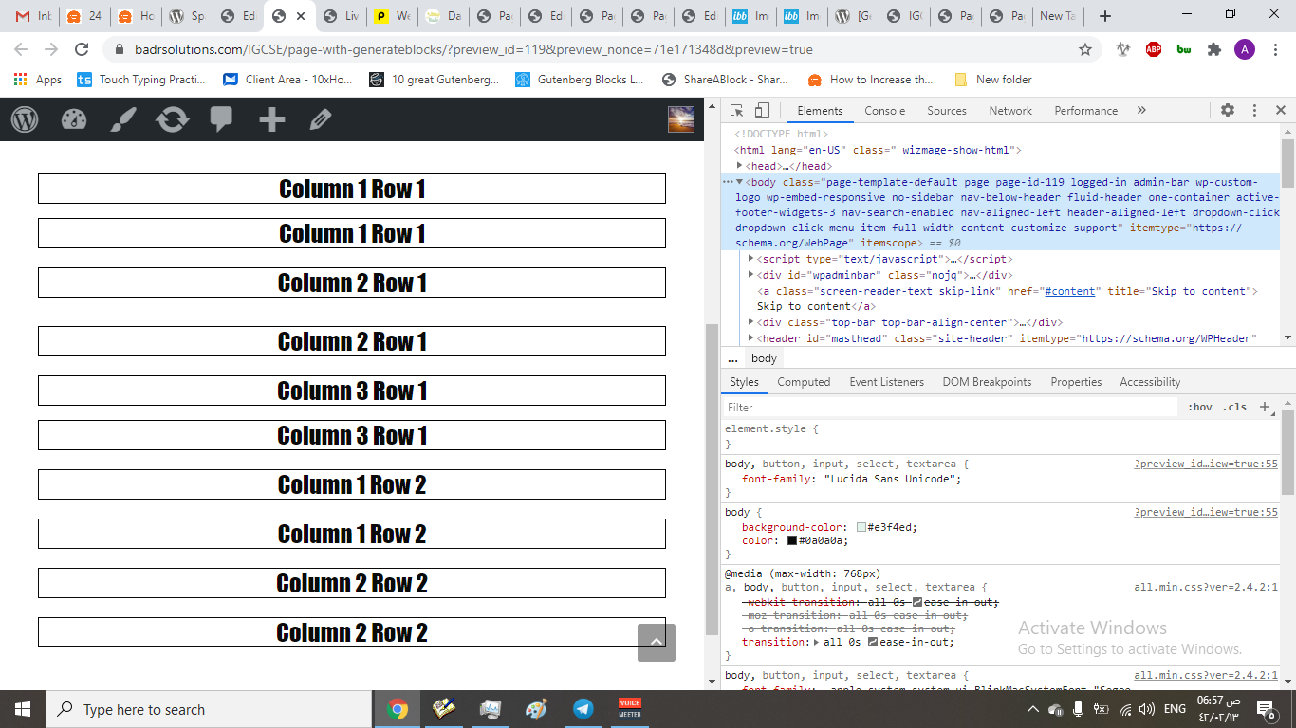This screenshot has width=1296, height=728.
Task: Click the New content plus icon
Action: point(272,119)
